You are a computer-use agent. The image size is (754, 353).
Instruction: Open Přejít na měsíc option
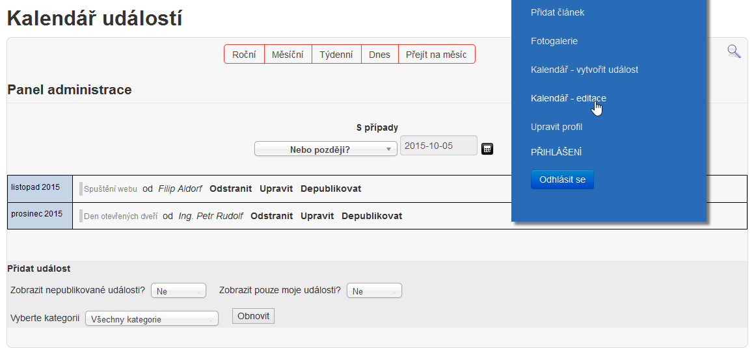click(x=436, y=54)
